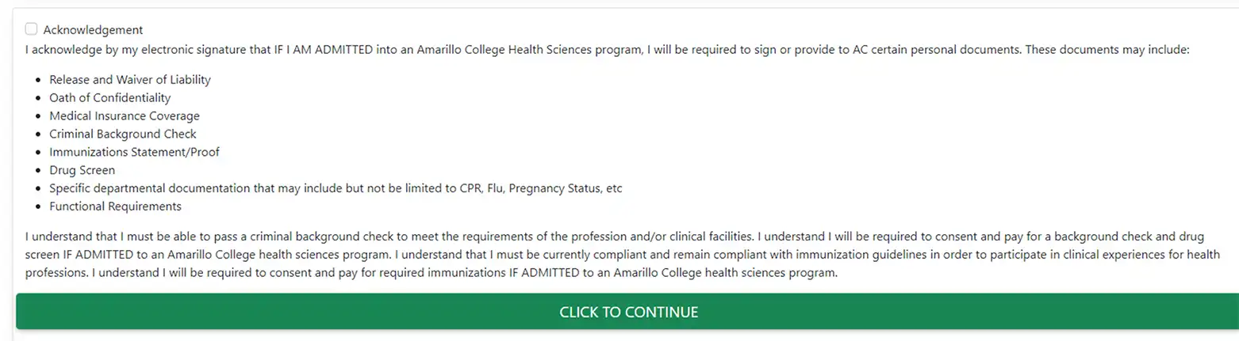
Task: Click the bullet marker beside Release and Waiver
Action: [40, 81]
